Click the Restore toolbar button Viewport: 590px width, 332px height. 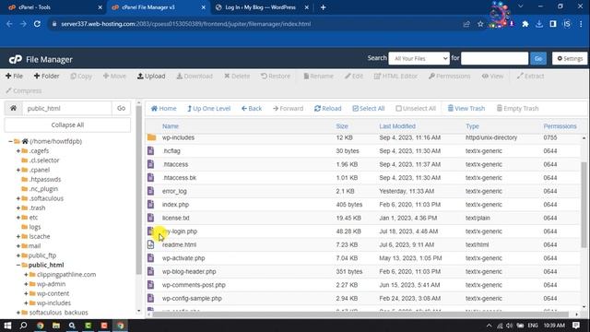click(x=276, y=76)
